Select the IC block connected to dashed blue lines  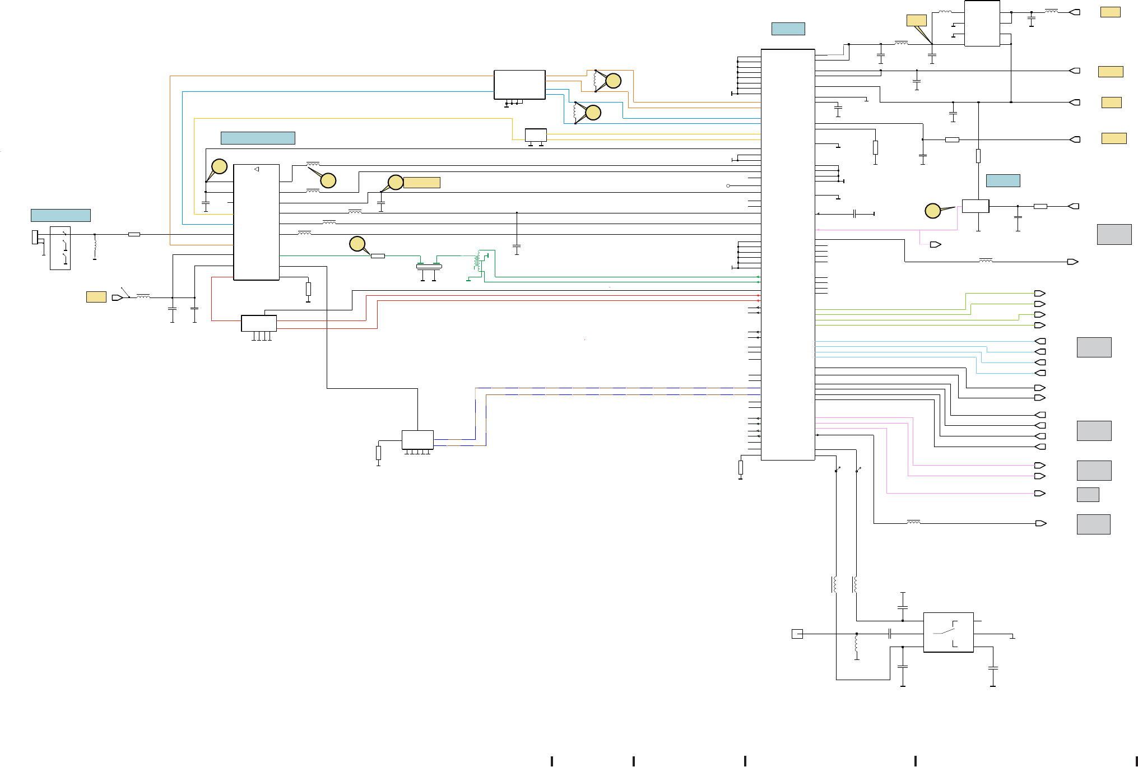[x=417, y=440]
